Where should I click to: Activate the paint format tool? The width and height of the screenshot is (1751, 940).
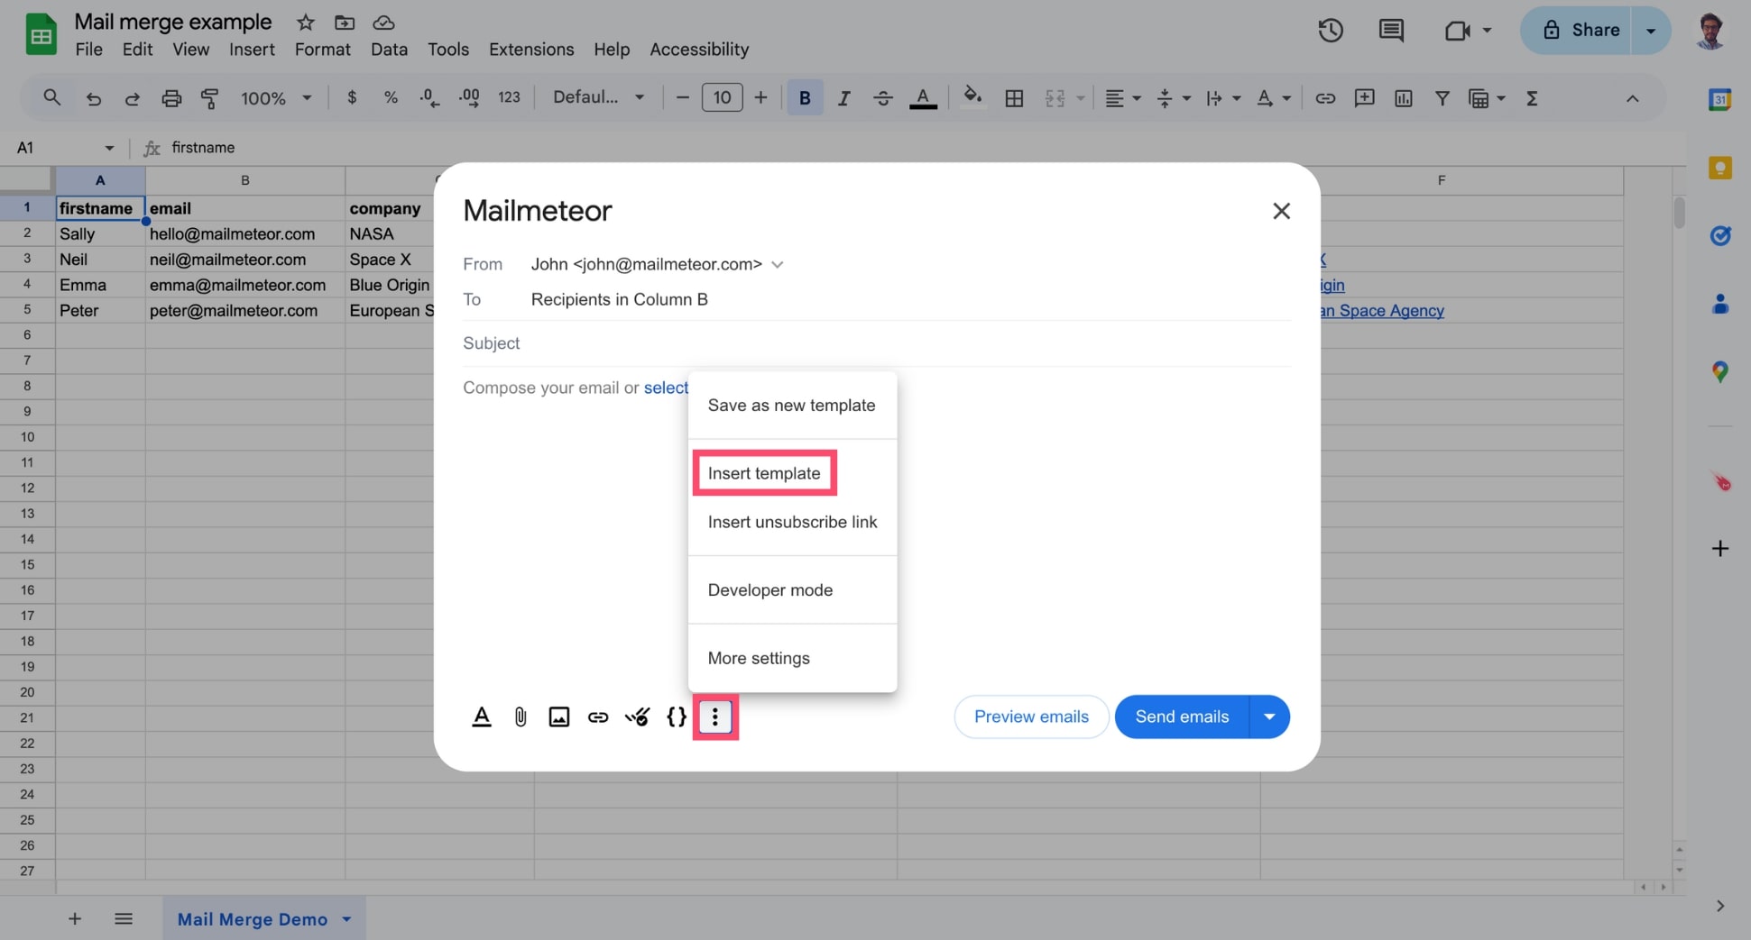click(210, 98)
